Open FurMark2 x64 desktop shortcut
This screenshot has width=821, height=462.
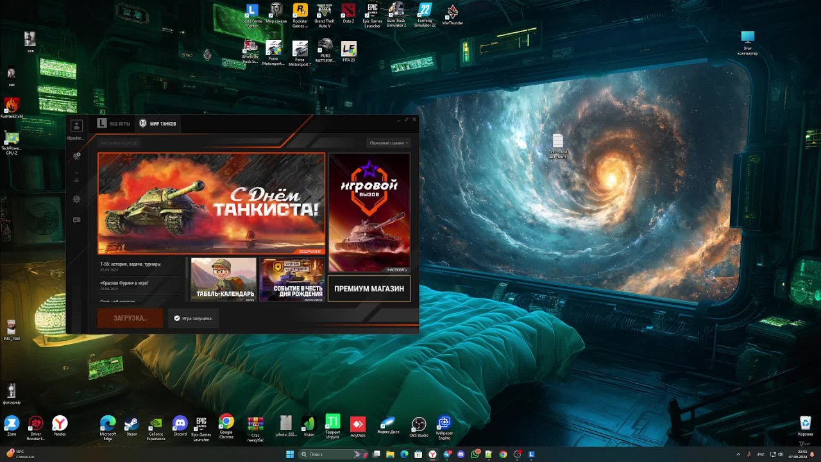12,108
